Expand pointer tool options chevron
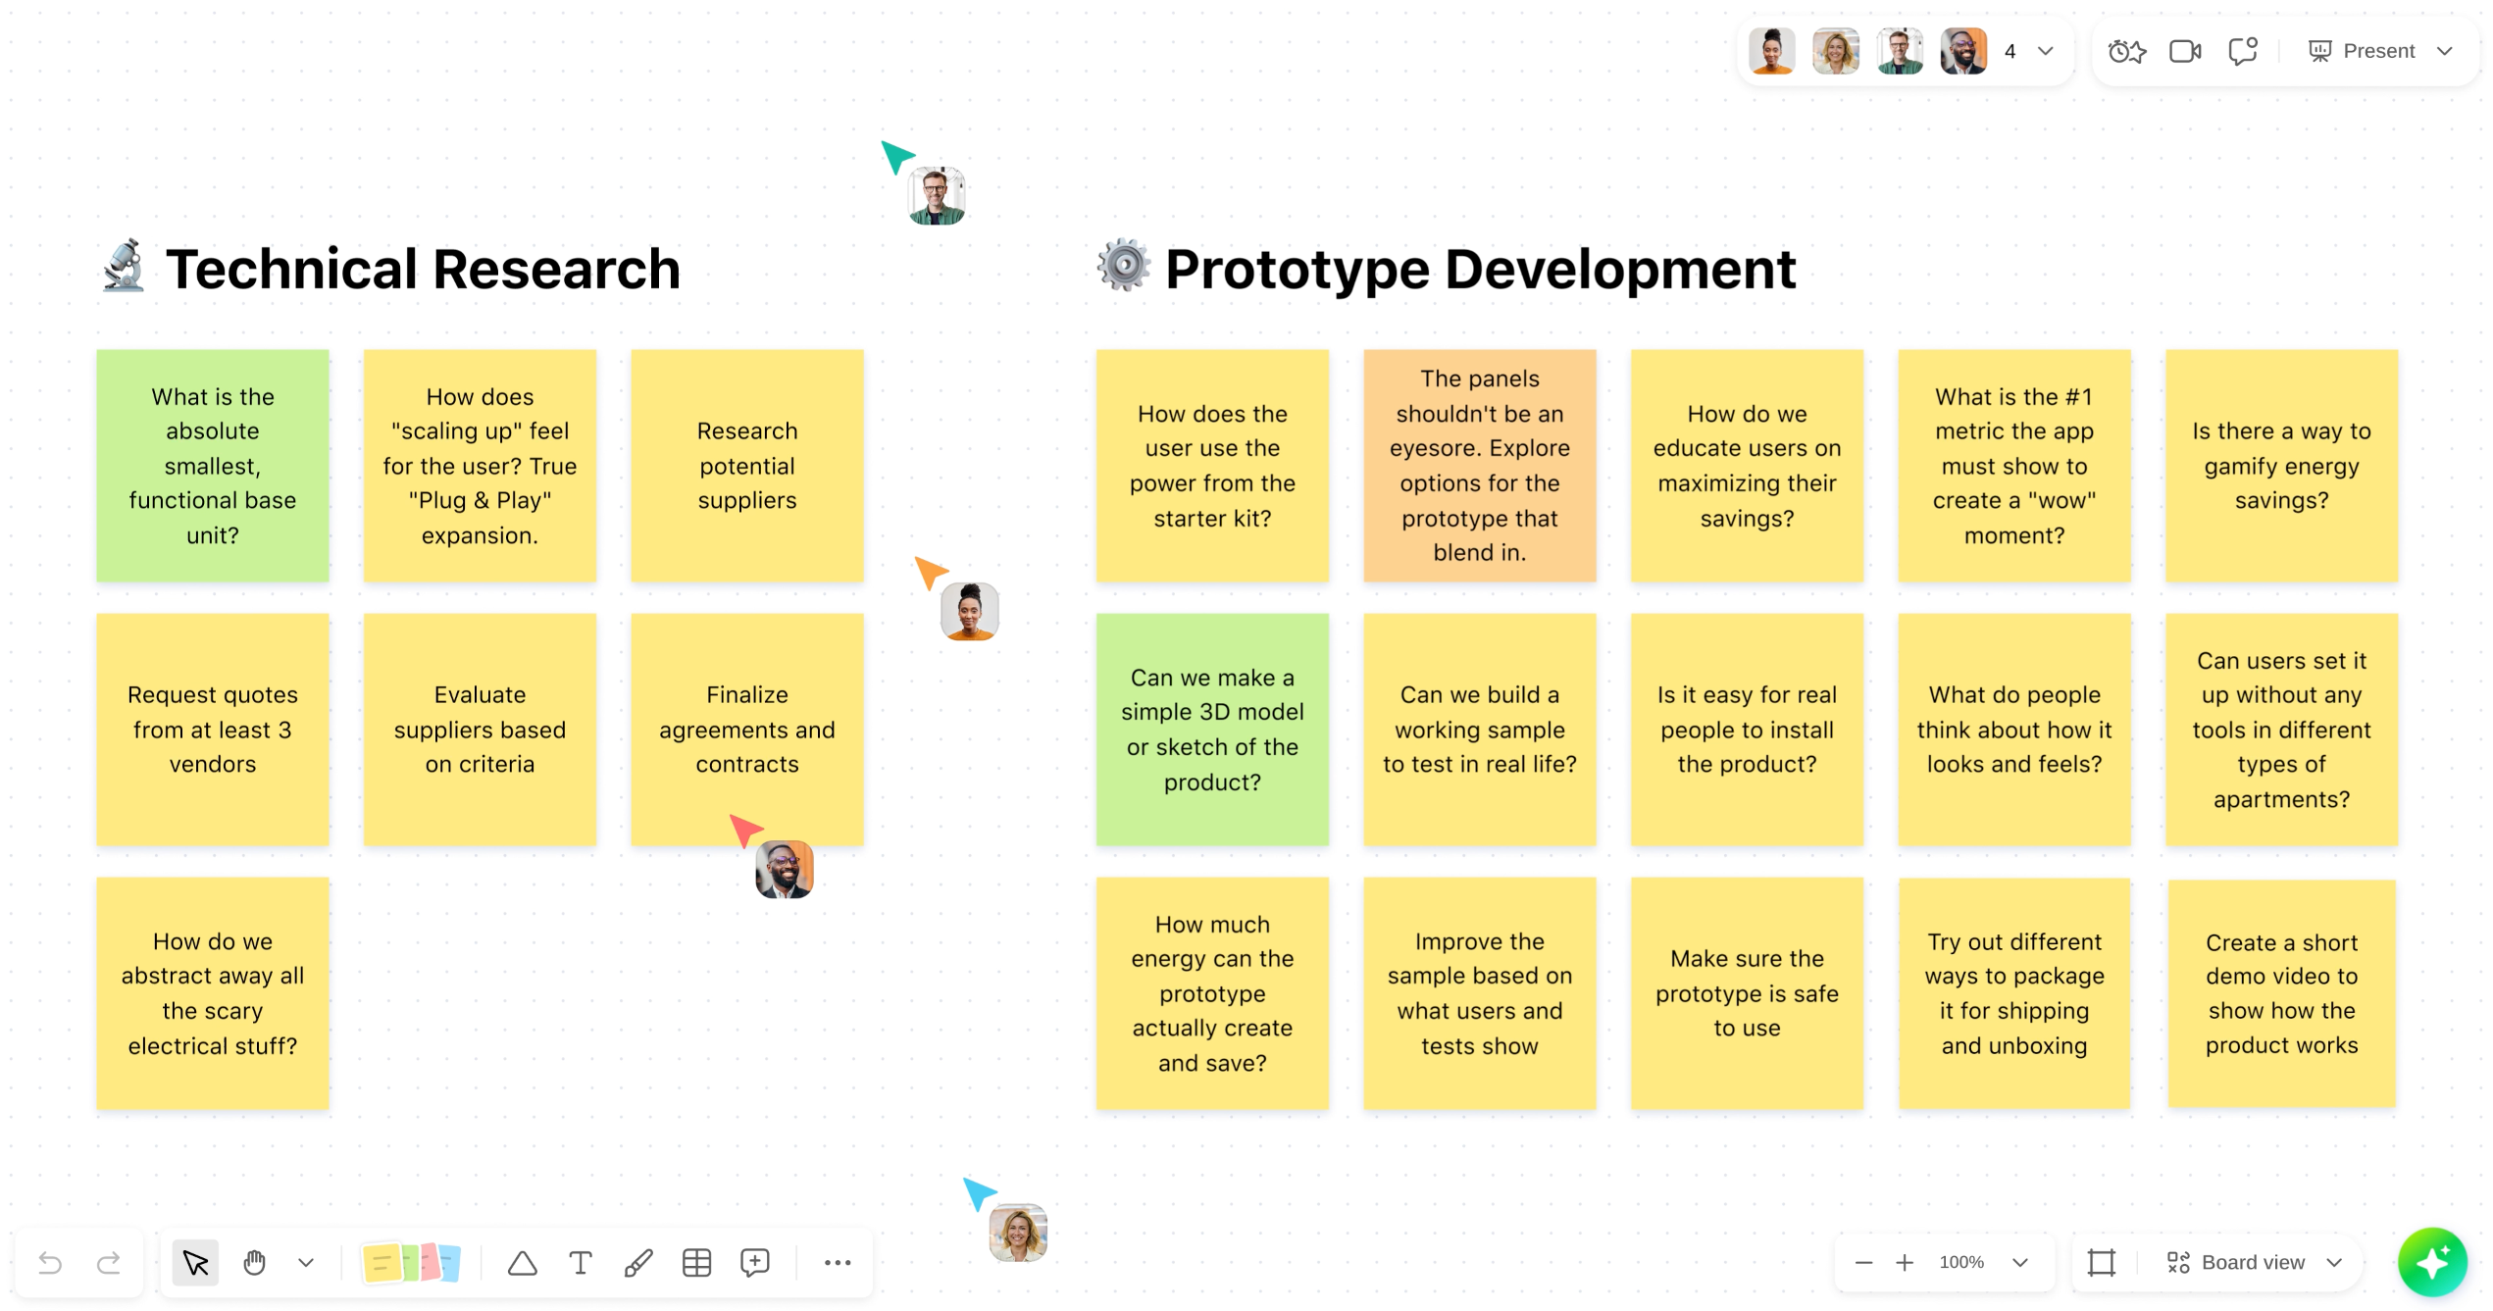The height and width of the screenshot is (1311, 2493). 306,1262
